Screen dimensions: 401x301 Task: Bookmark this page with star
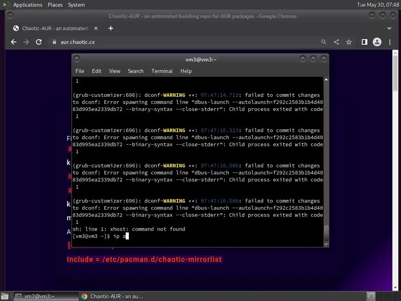[349, 42]
